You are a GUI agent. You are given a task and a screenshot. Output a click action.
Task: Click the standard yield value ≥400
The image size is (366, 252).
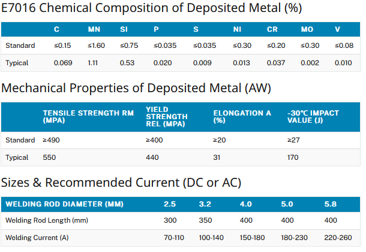(154, 140)
